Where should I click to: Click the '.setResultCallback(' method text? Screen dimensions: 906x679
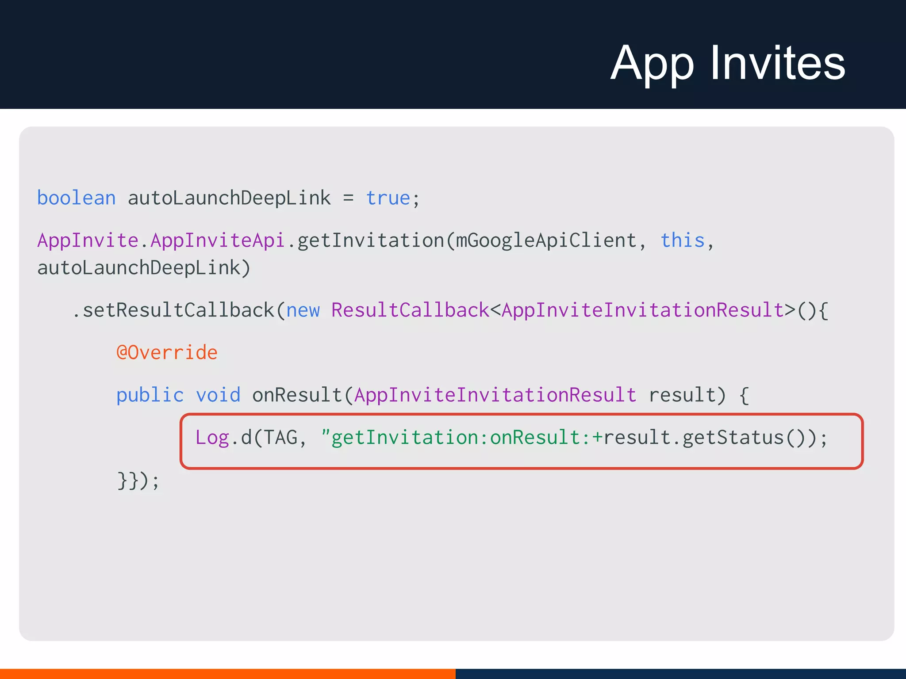(178, 310)
